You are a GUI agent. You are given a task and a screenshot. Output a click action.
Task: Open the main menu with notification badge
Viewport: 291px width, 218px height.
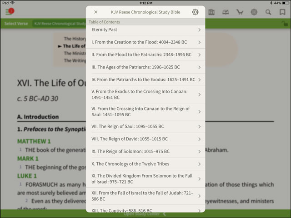[x=10, y=11]
